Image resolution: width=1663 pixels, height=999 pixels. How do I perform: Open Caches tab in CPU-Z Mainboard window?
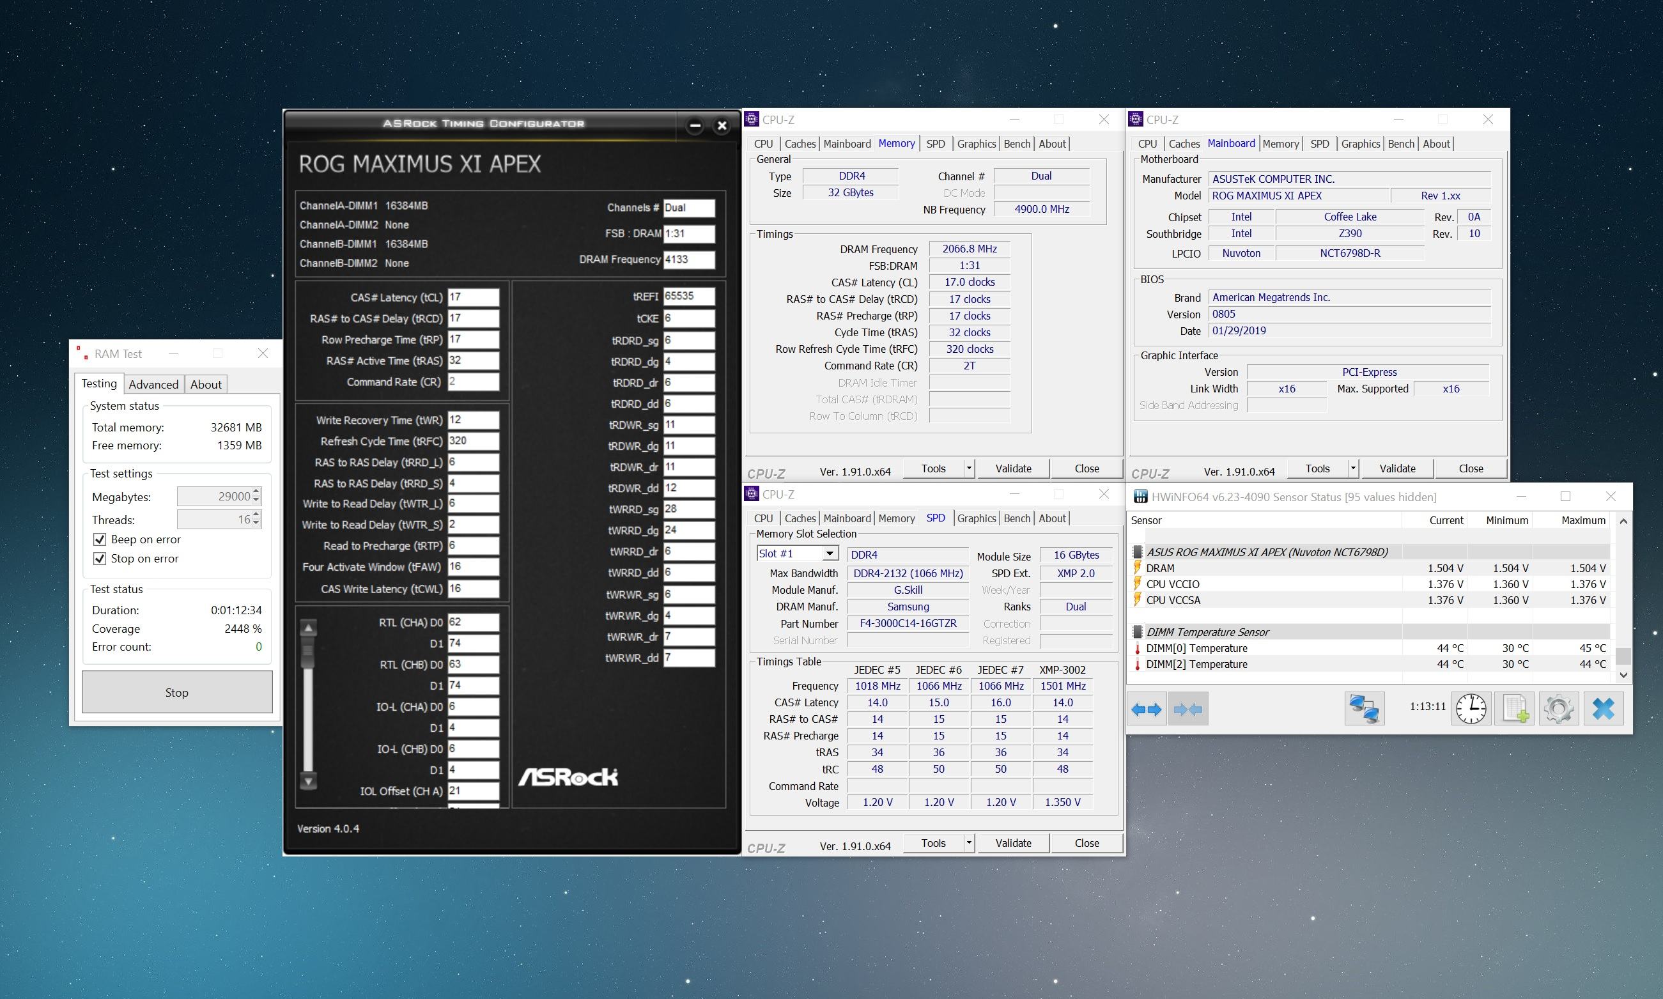click(x=1184, y=144)
